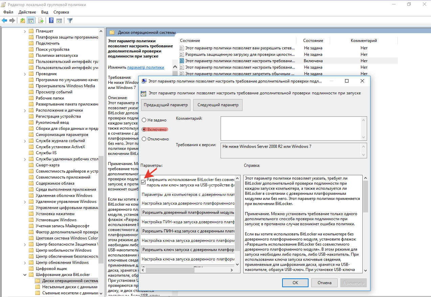Collapse the "Шифрование диска BitLocker" tree node

tap(25, 275)
